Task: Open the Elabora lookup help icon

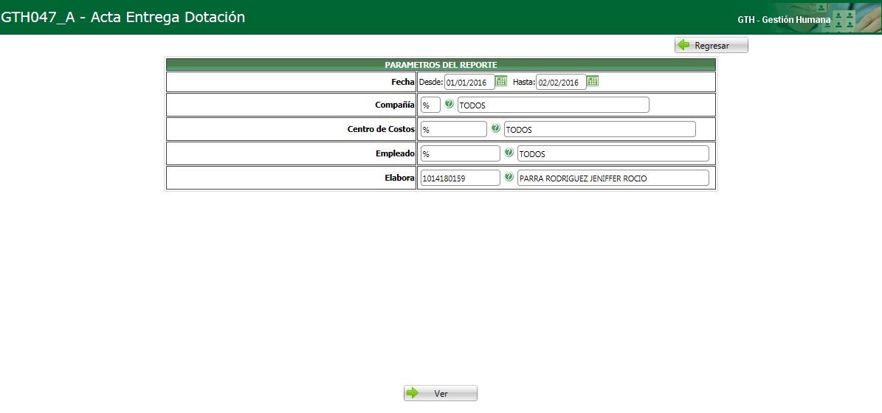Action: point(509,177)
